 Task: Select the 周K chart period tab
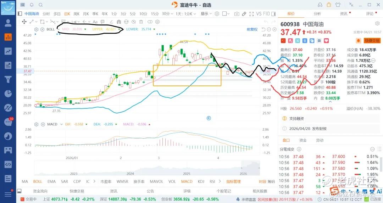(76, 14)
